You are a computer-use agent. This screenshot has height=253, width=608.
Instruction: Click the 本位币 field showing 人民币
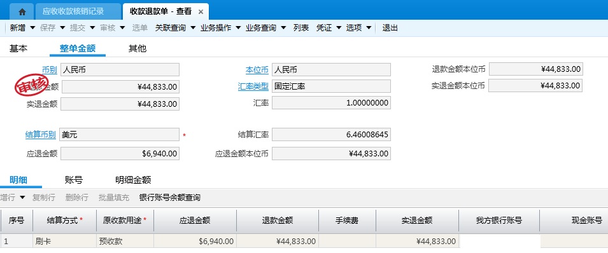click(x=331, y=70)
